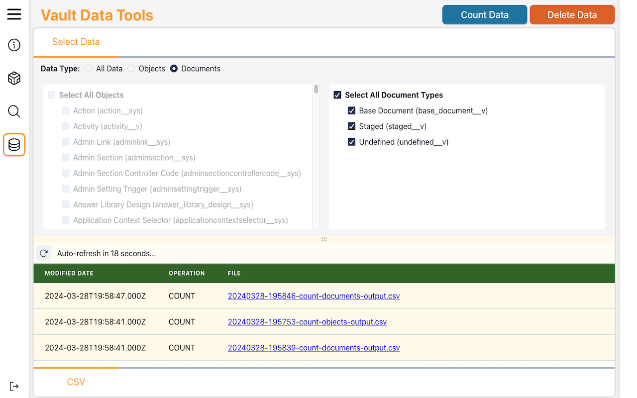The width and height of the screenshot is (637, 398).
Task: Check the Action (action__sys) checkbox
Action: click(x=66, y=110)
